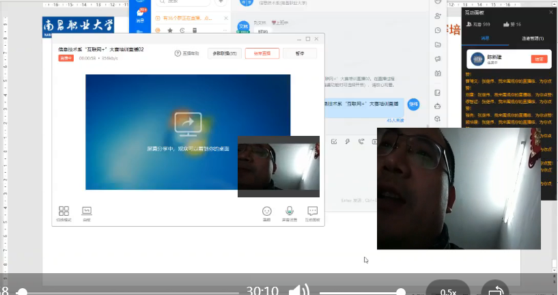Open the group robot icon in right sidebar
Screen dimensions: 558x295
click(x=438, y=106)
